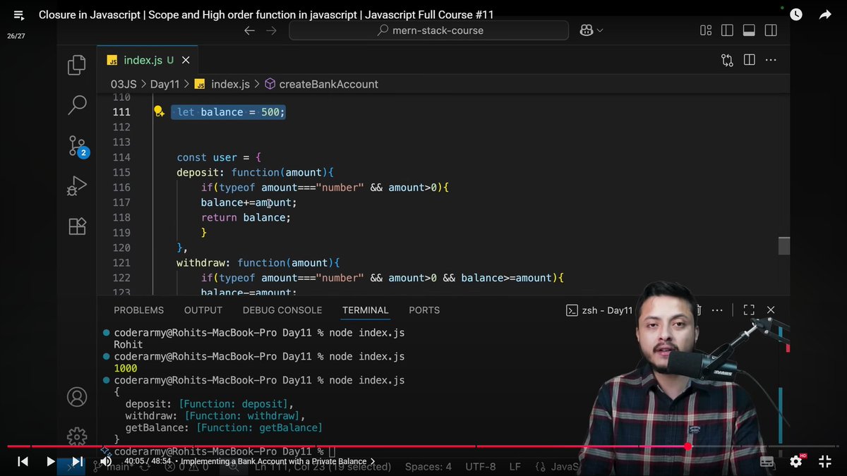This screenshot has height=476, width=847.
Task: Toggle bottom panel visibility
Action: (749, 30)
